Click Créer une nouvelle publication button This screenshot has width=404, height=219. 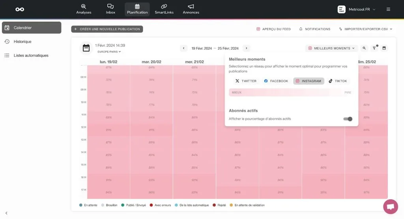(107, 29)
